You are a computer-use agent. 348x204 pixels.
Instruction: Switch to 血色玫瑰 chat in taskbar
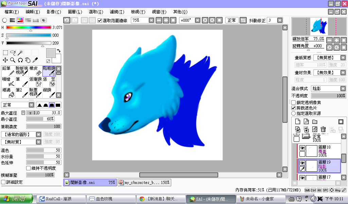point(111,199)
